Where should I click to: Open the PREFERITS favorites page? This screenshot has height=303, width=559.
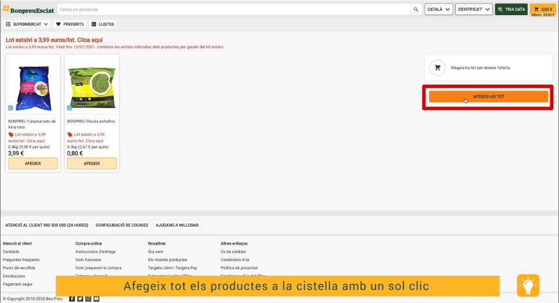[70, 24]
